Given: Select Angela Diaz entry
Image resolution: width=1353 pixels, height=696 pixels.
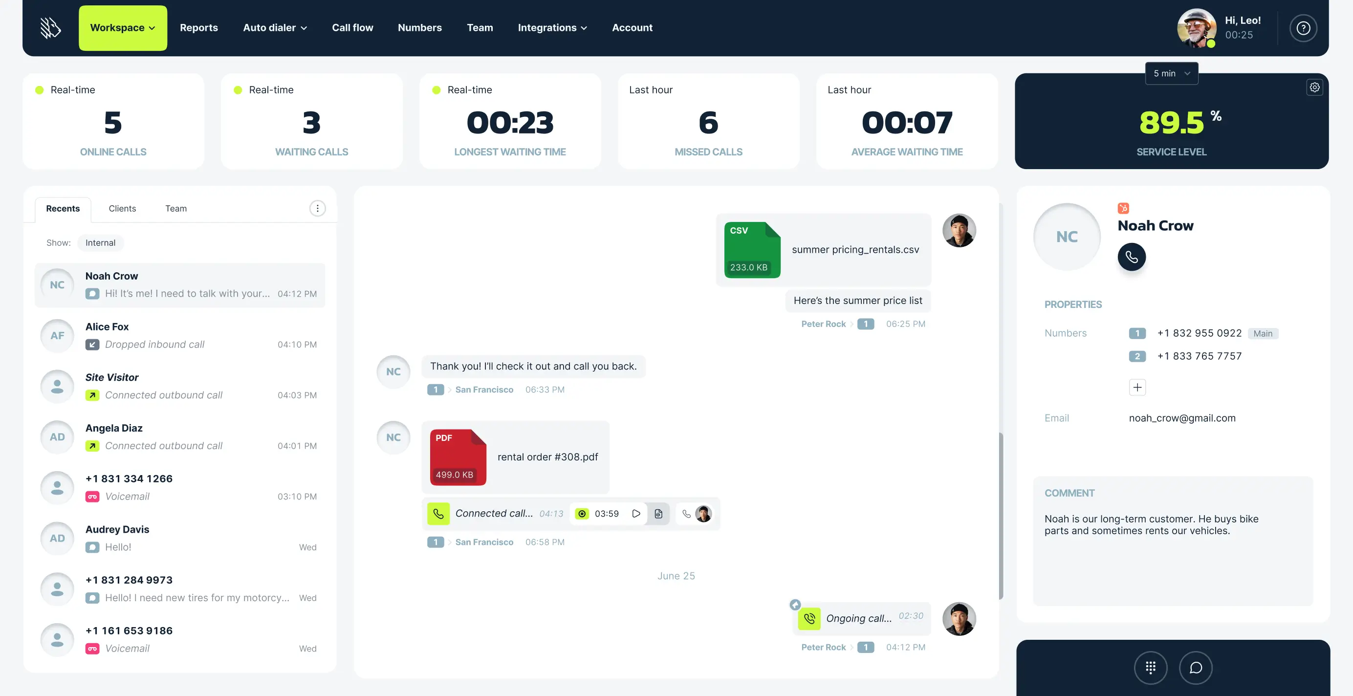Looking at the screenshot, I should click(179, 437).
